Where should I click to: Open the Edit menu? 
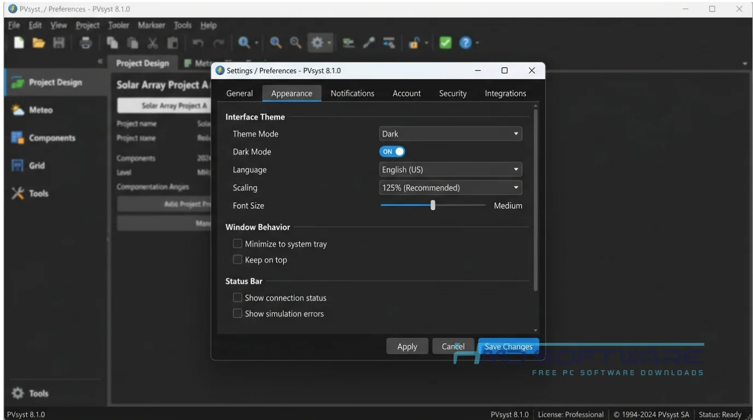(x=35, y=25)
